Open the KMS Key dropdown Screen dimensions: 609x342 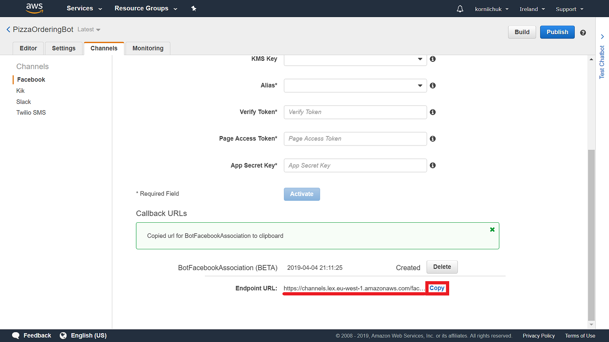tap(355, 59)
